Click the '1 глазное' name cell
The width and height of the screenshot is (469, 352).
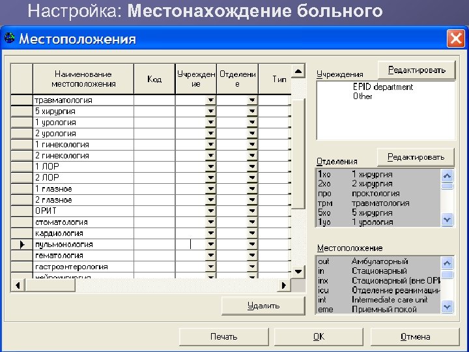point(83,189)
